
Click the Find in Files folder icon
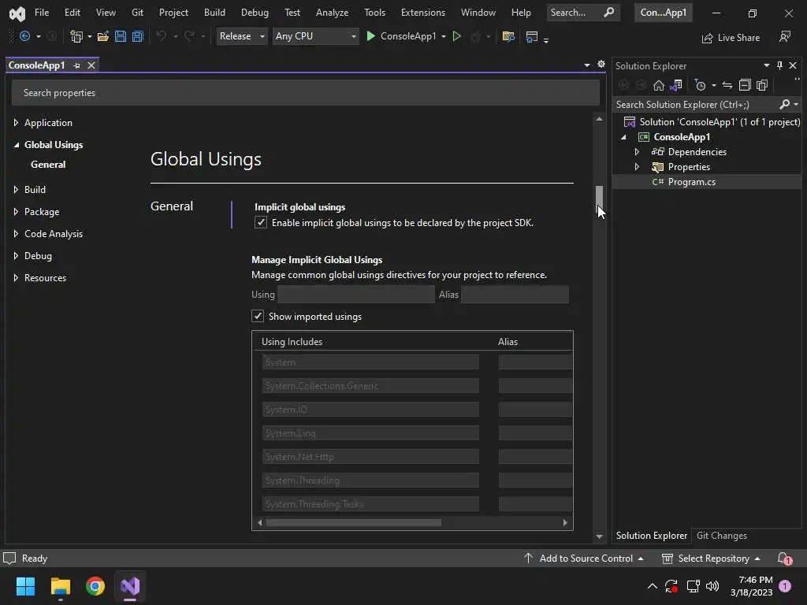pyautogui.click(x=508, y=36)
